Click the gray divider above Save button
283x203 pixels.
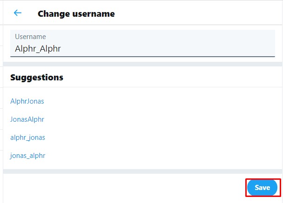click(x=142, y=171)
